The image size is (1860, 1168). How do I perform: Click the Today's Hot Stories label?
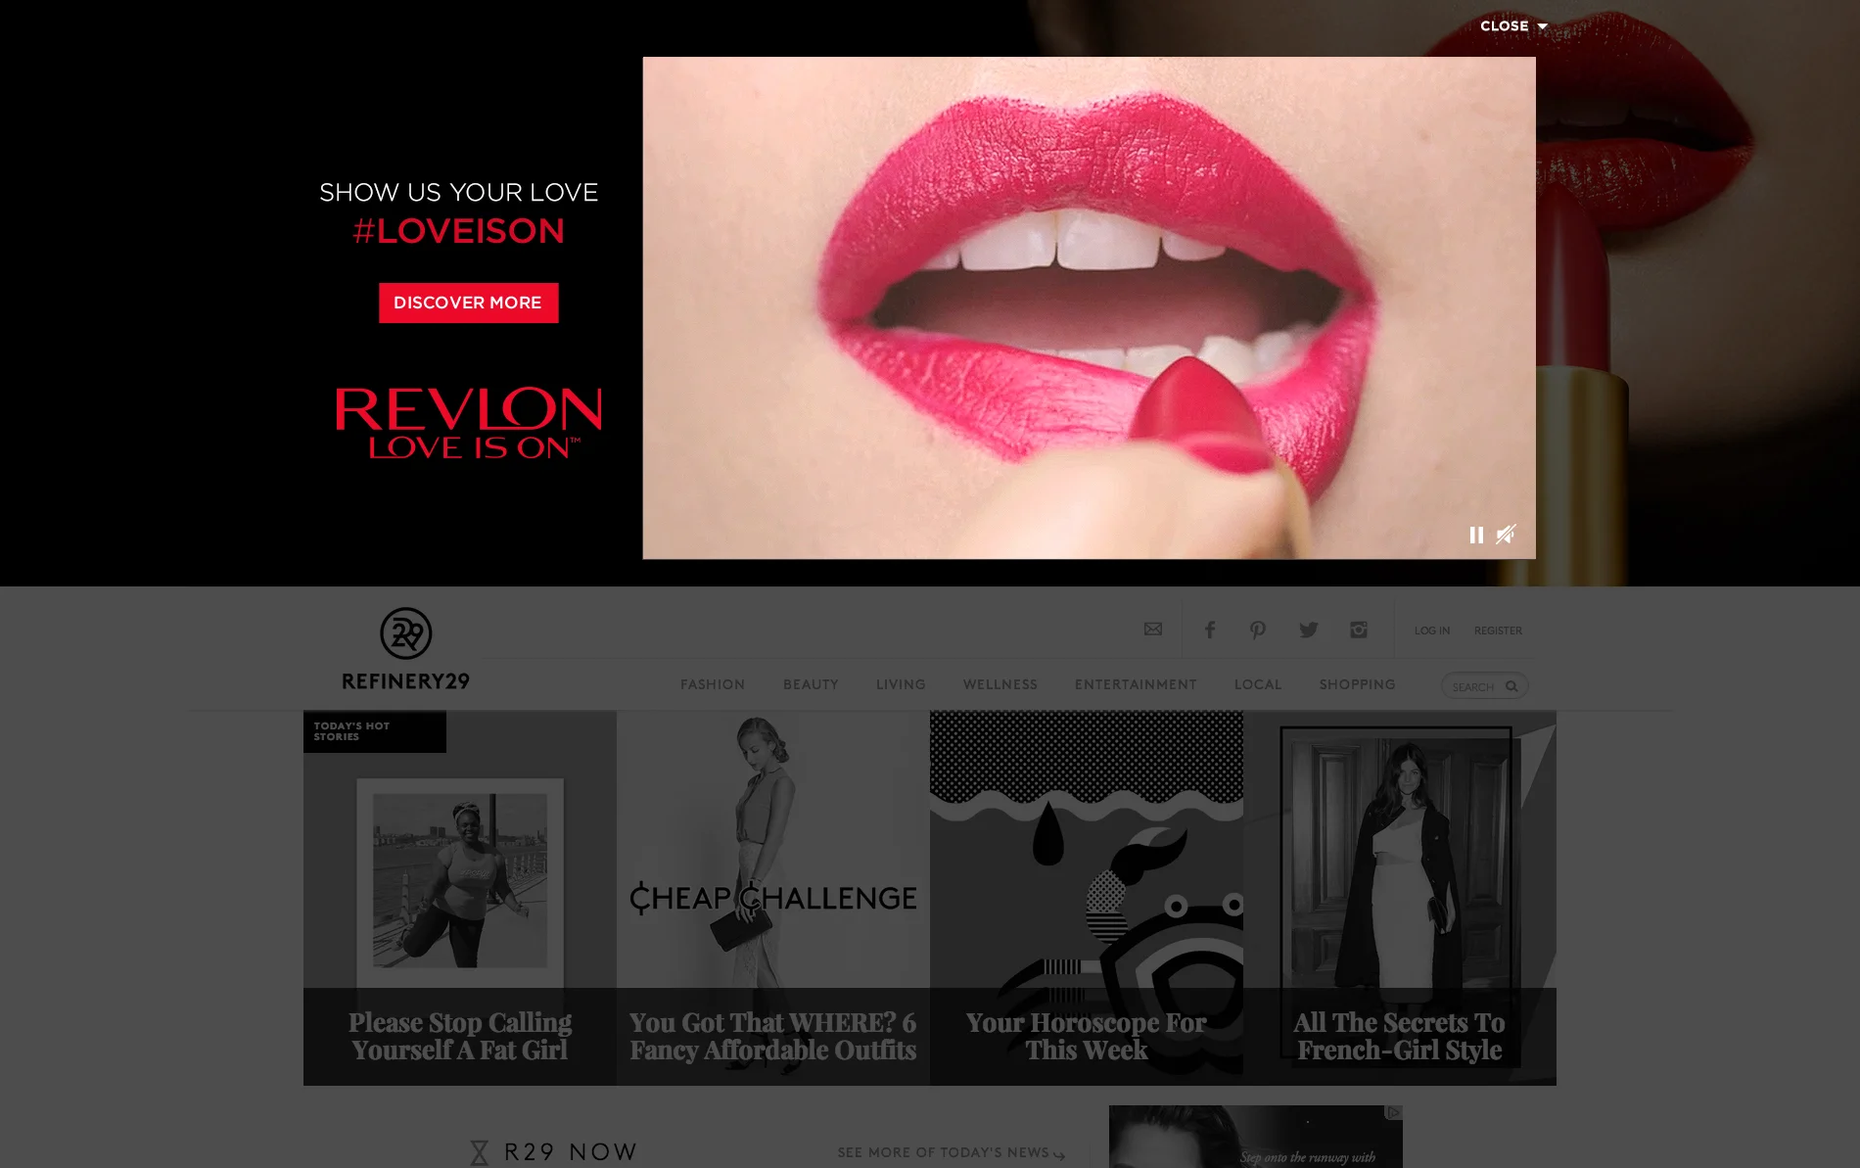375,731
